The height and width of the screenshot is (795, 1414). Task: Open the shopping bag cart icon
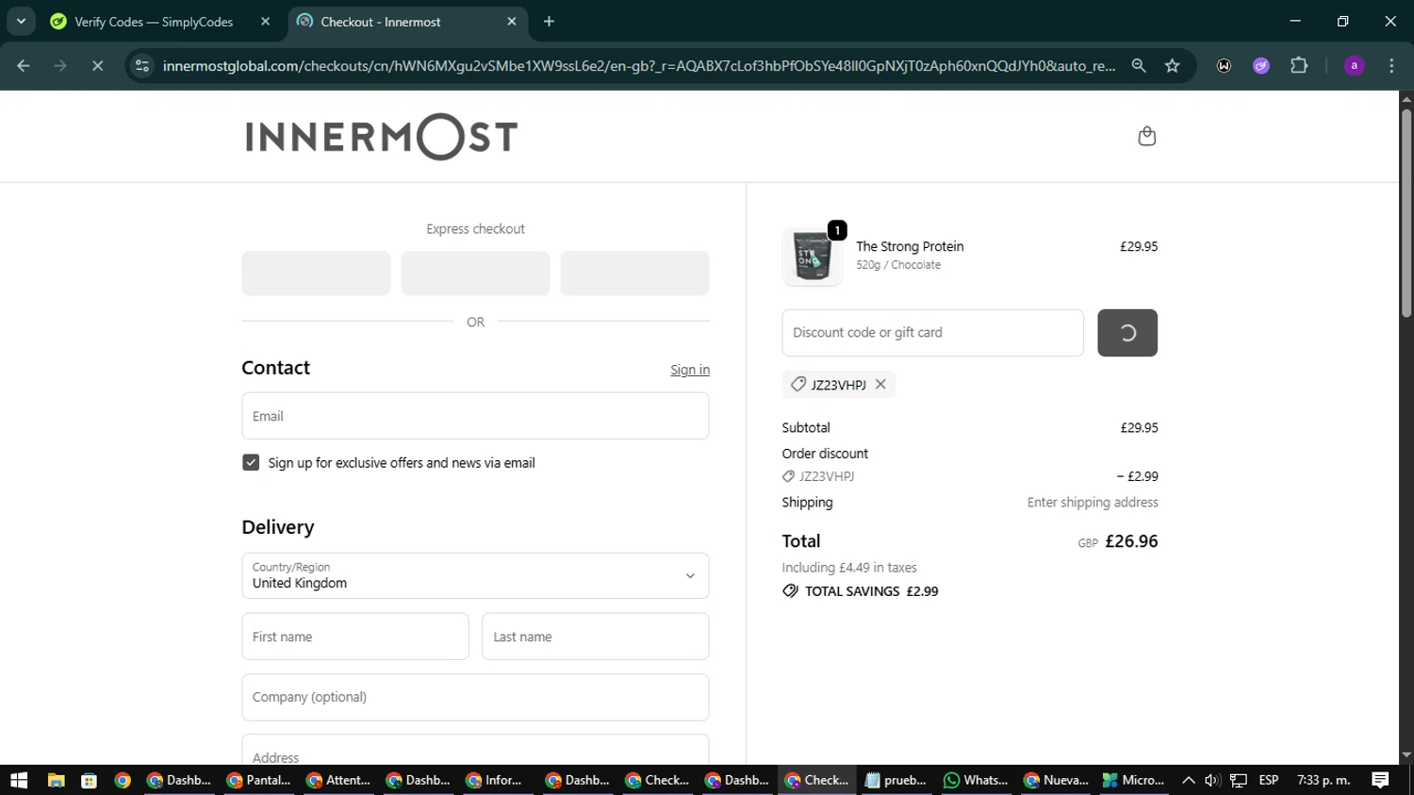point(1146,137)
